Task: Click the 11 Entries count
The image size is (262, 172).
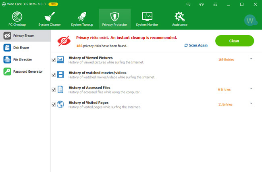Action: pyautogui.click(x=225, y=105)
